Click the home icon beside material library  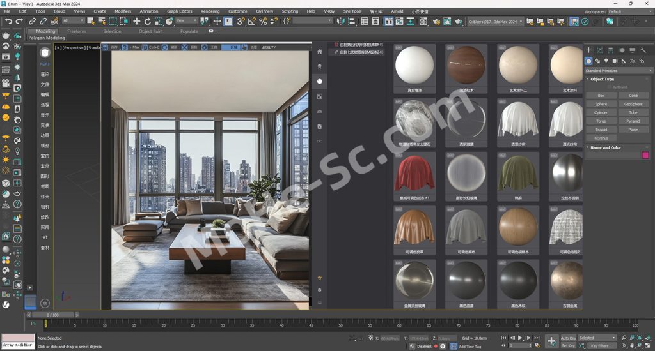320,51
